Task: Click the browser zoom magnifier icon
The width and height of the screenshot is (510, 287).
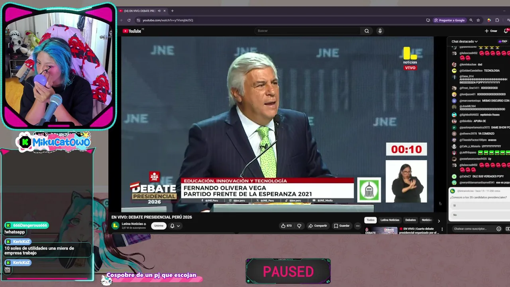Action: 471,20
